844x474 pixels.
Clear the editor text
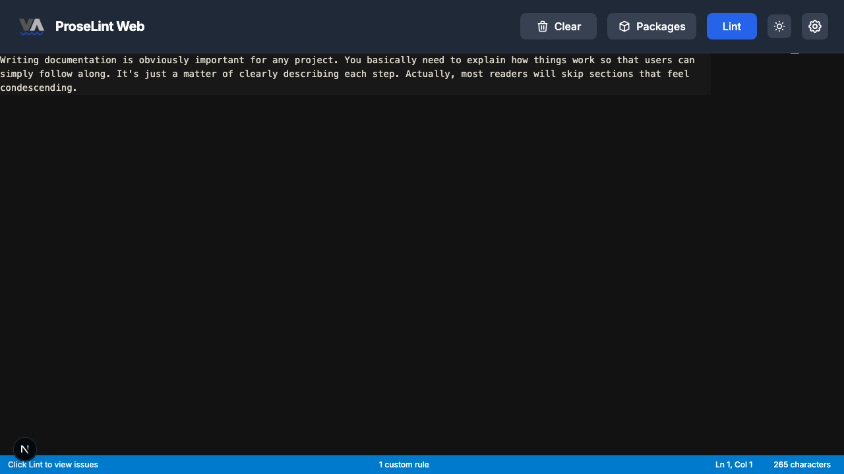(558, 26)
